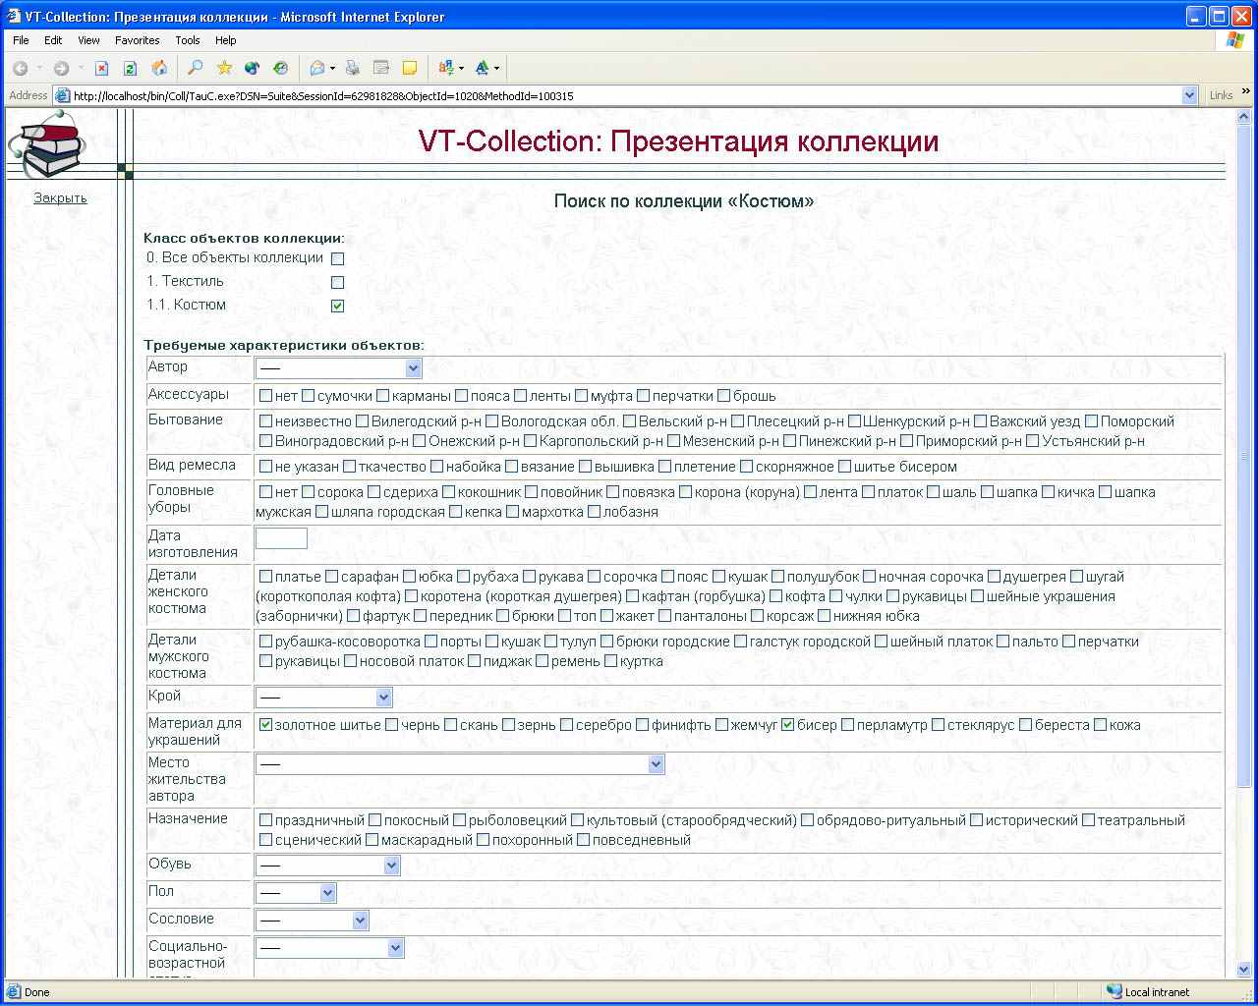Open the Автор dropdown
The height and width of the screenshot is (1006, 1258).
[338, 368]
